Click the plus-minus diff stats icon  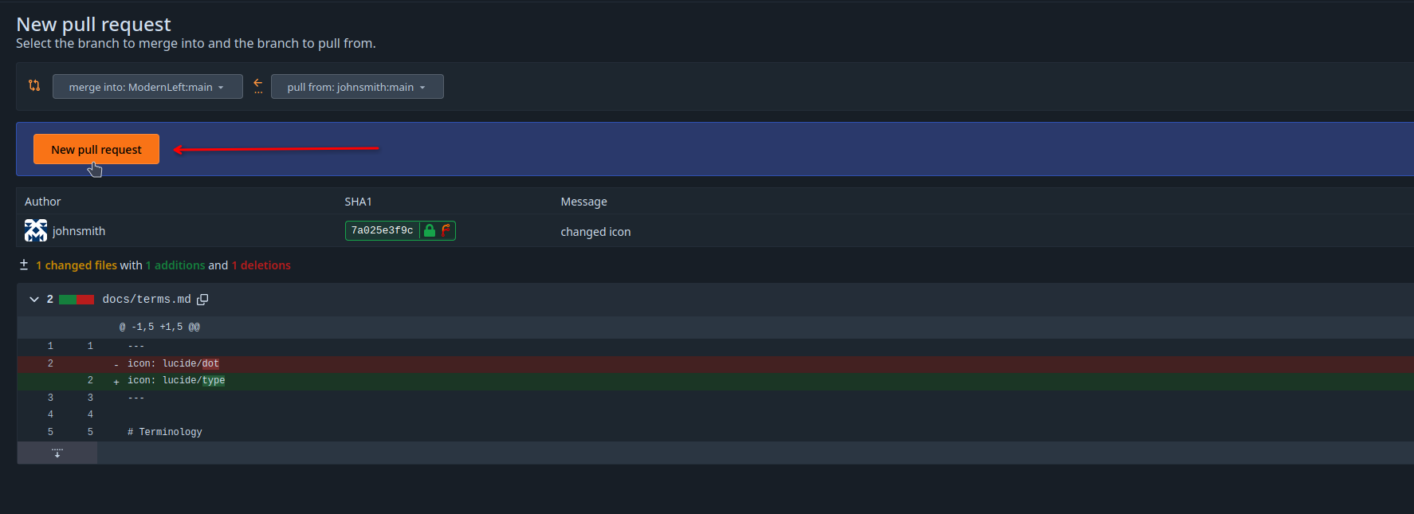24,265
